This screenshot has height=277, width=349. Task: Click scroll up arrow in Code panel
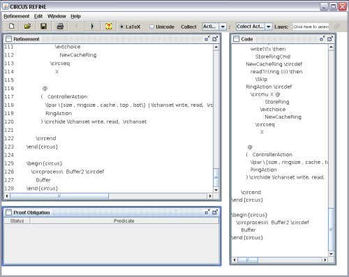click(331, 47)
